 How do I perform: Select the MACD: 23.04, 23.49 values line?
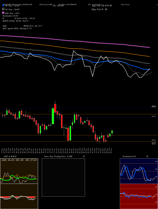[15, 21]
